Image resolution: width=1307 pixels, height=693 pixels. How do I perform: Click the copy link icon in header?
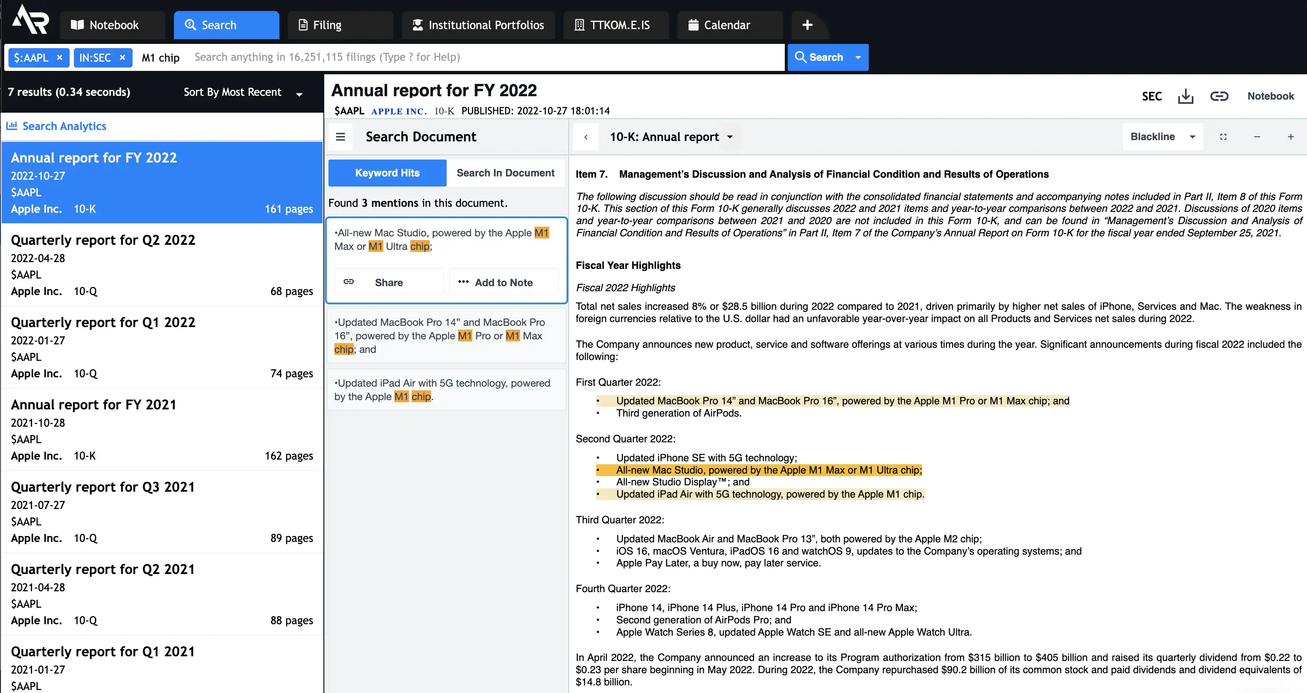1219,96
